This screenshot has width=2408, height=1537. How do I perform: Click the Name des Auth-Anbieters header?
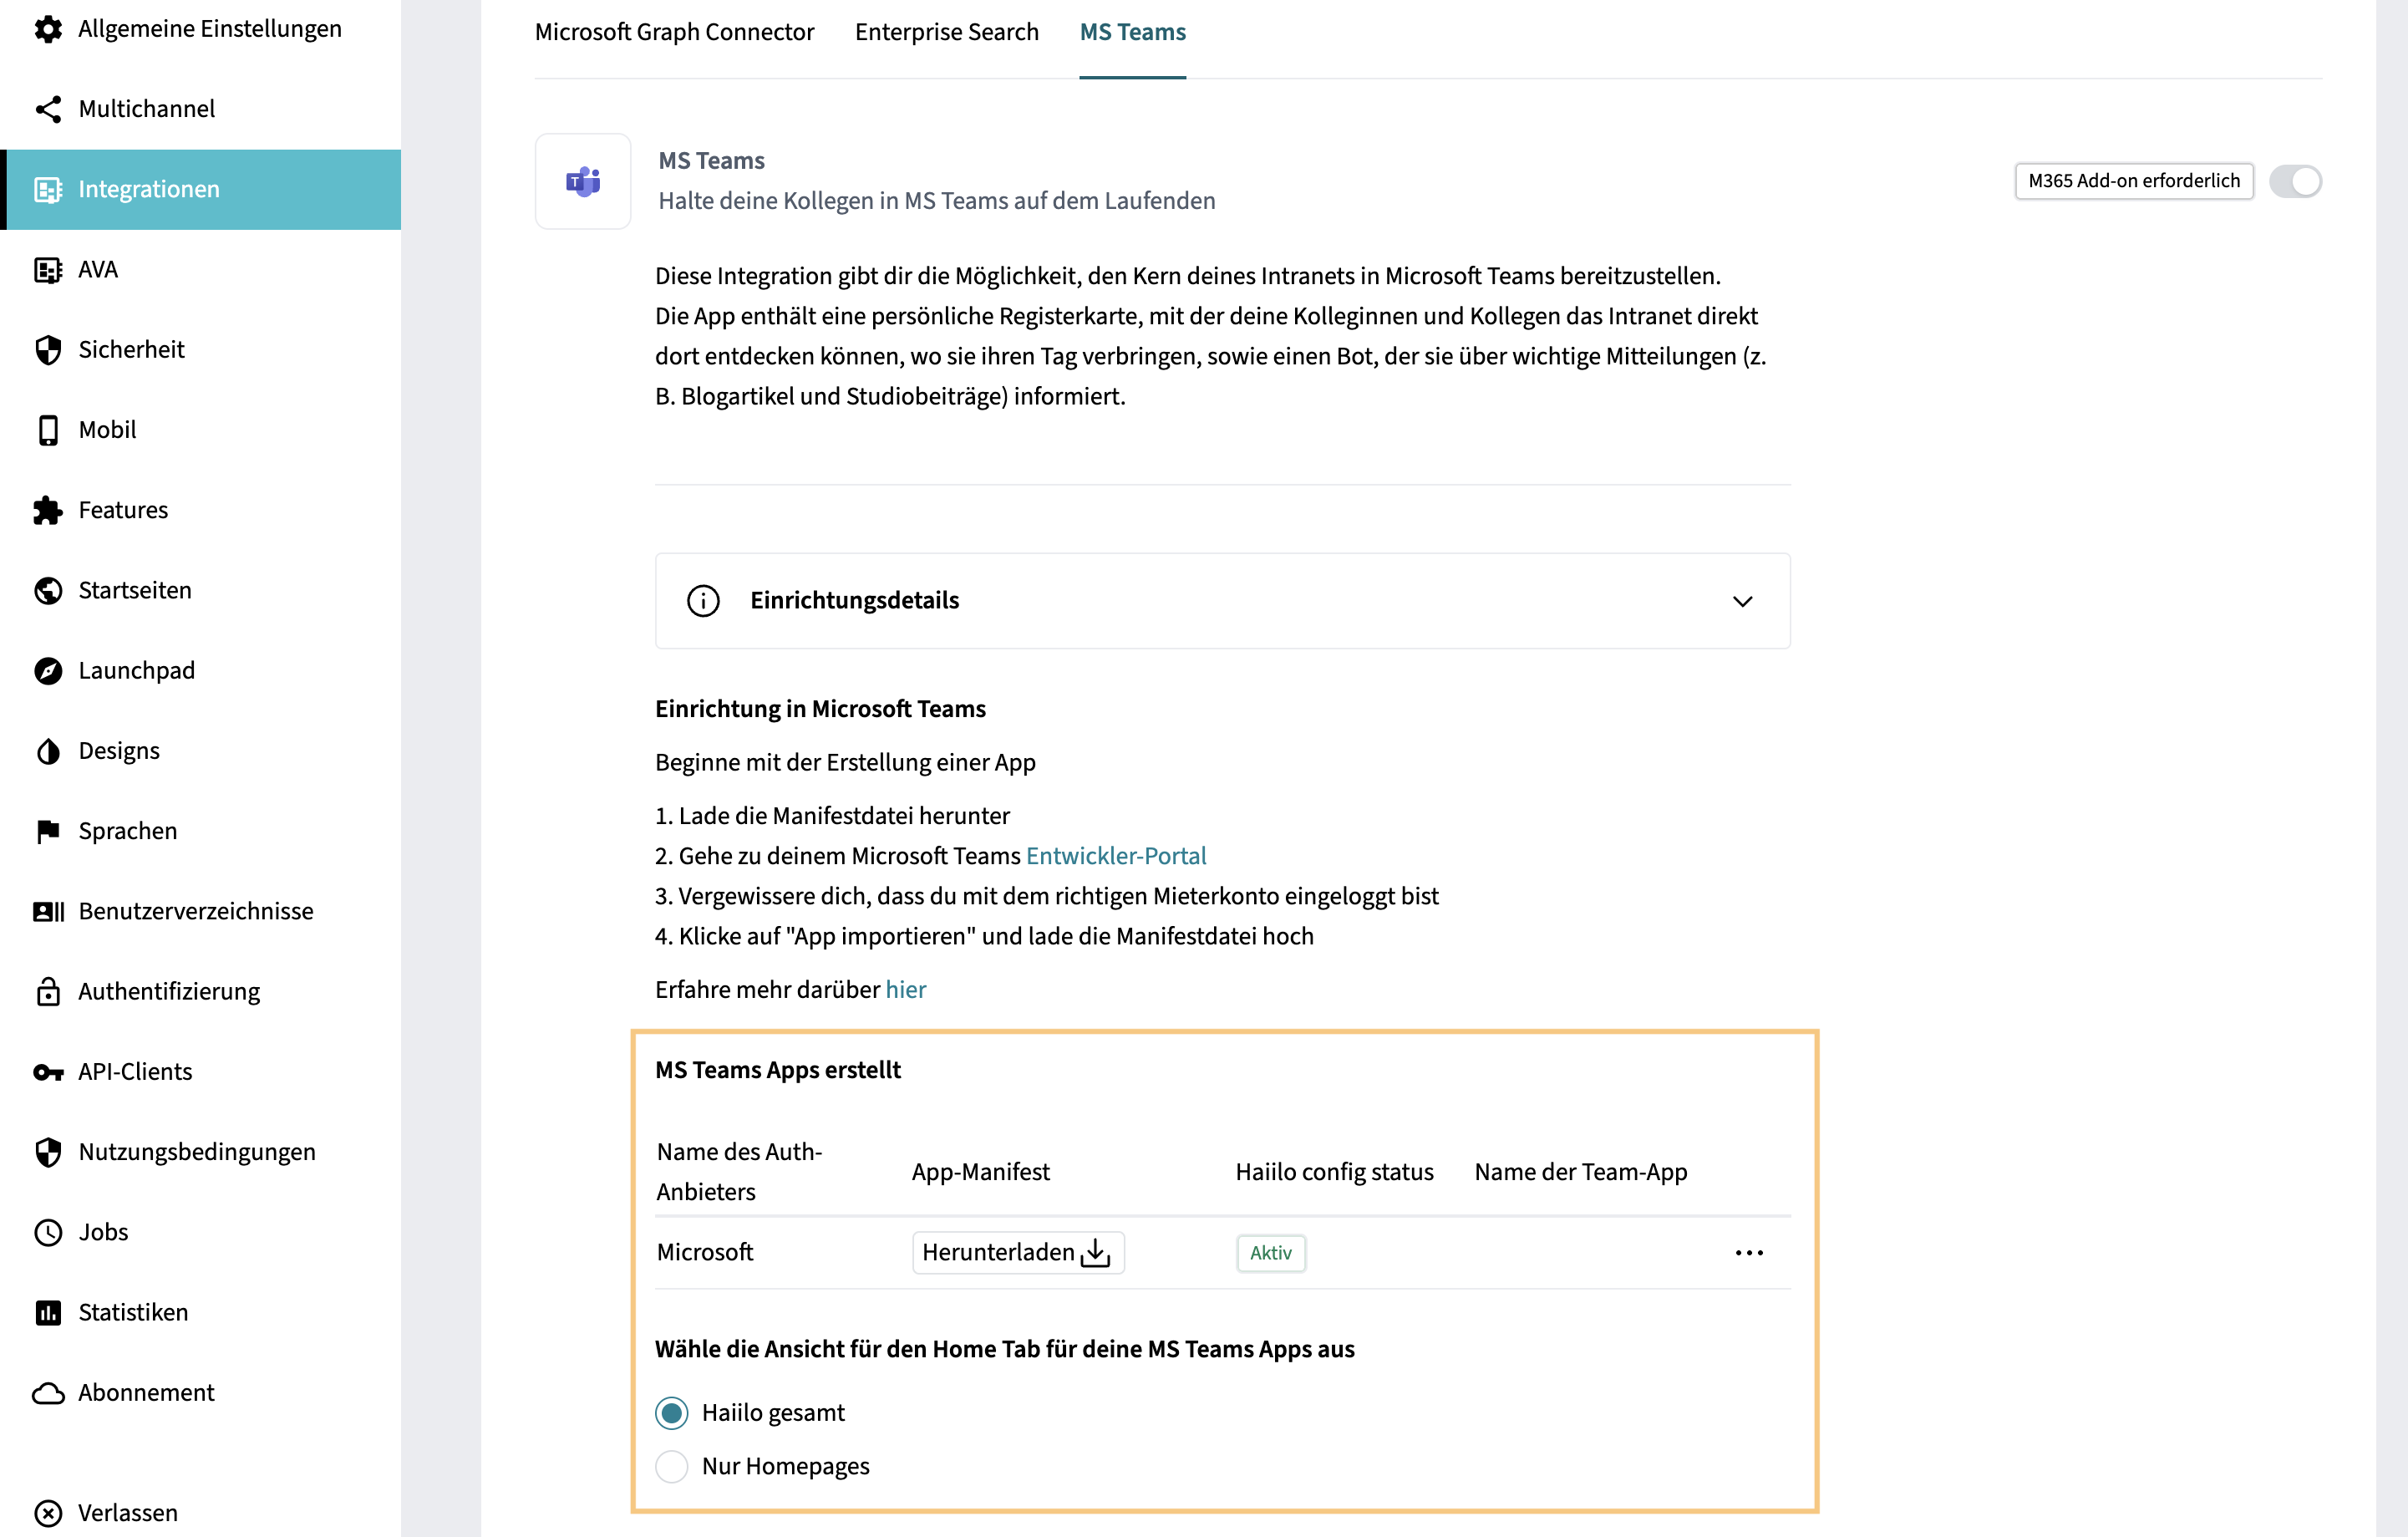739,1172
